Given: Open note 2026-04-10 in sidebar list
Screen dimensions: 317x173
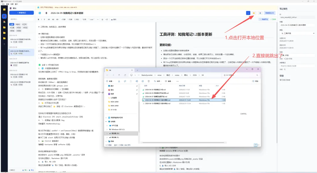Looking at the screenshot, I should click(x=21, y=41).
